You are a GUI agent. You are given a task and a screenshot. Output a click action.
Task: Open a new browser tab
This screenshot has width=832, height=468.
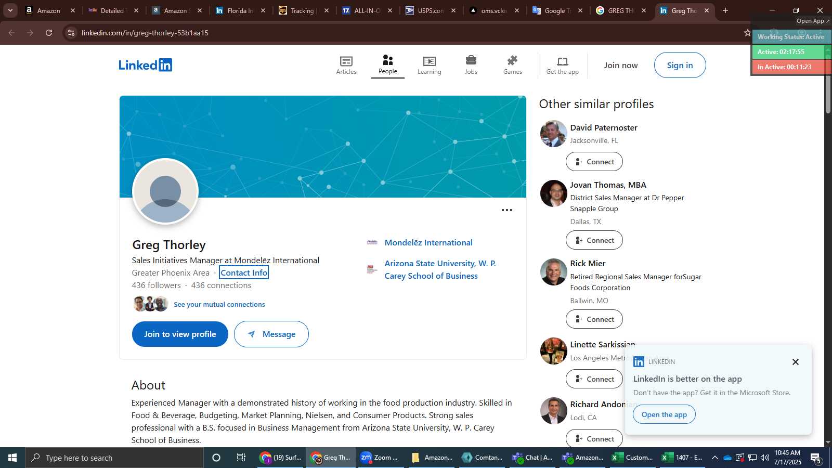coord(725,10)
